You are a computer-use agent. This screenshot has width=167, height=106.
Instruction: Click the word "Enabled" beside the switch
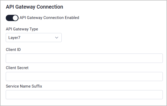[x=72, y=18]
